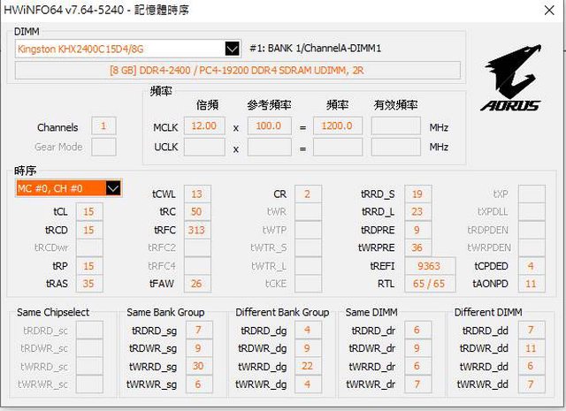Select the tCL value 15 field
The width and height of the screenshot is (566, 411).
(88, 211)
